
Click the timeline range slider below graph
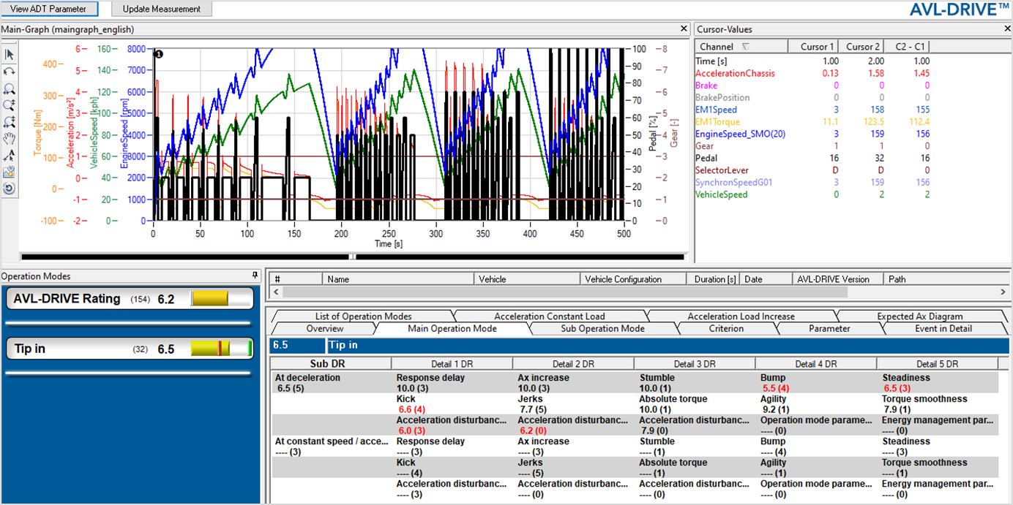tap(352, 257)
